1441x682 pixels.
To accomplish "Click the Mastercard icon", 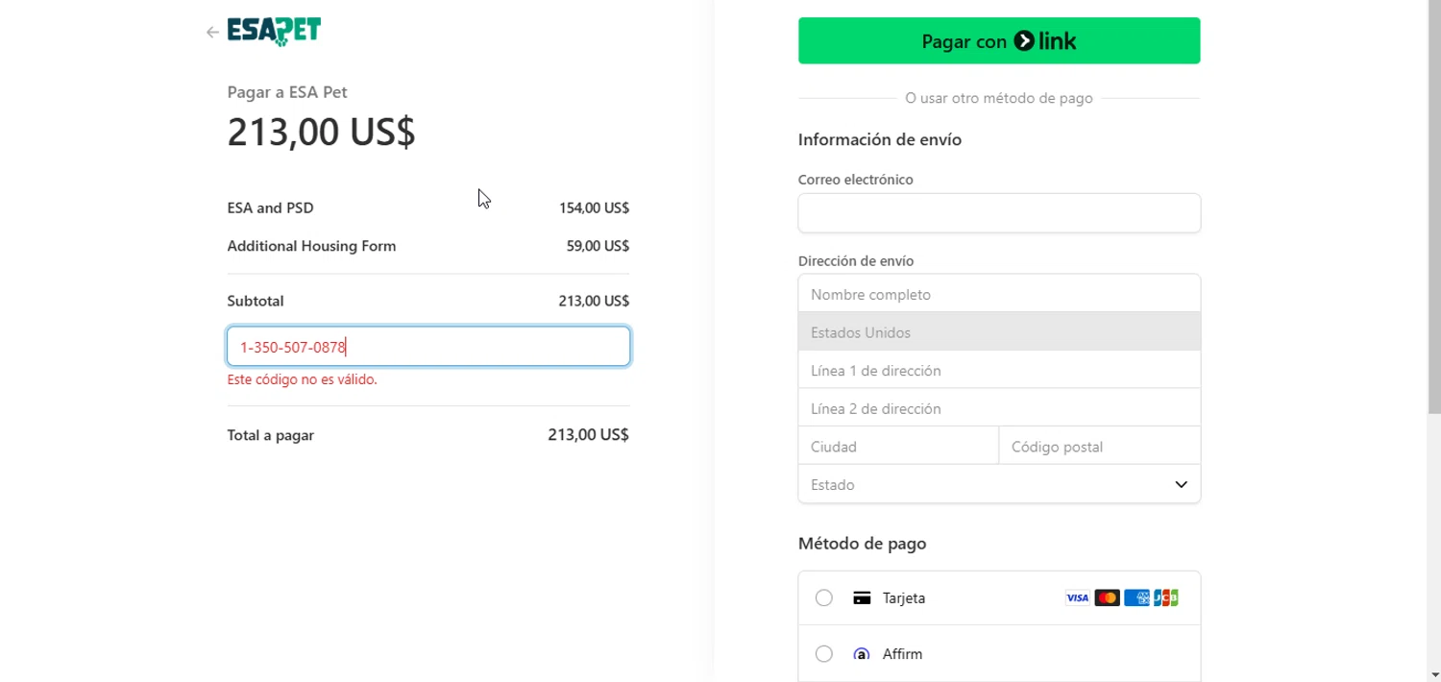I will point(1107,598).
